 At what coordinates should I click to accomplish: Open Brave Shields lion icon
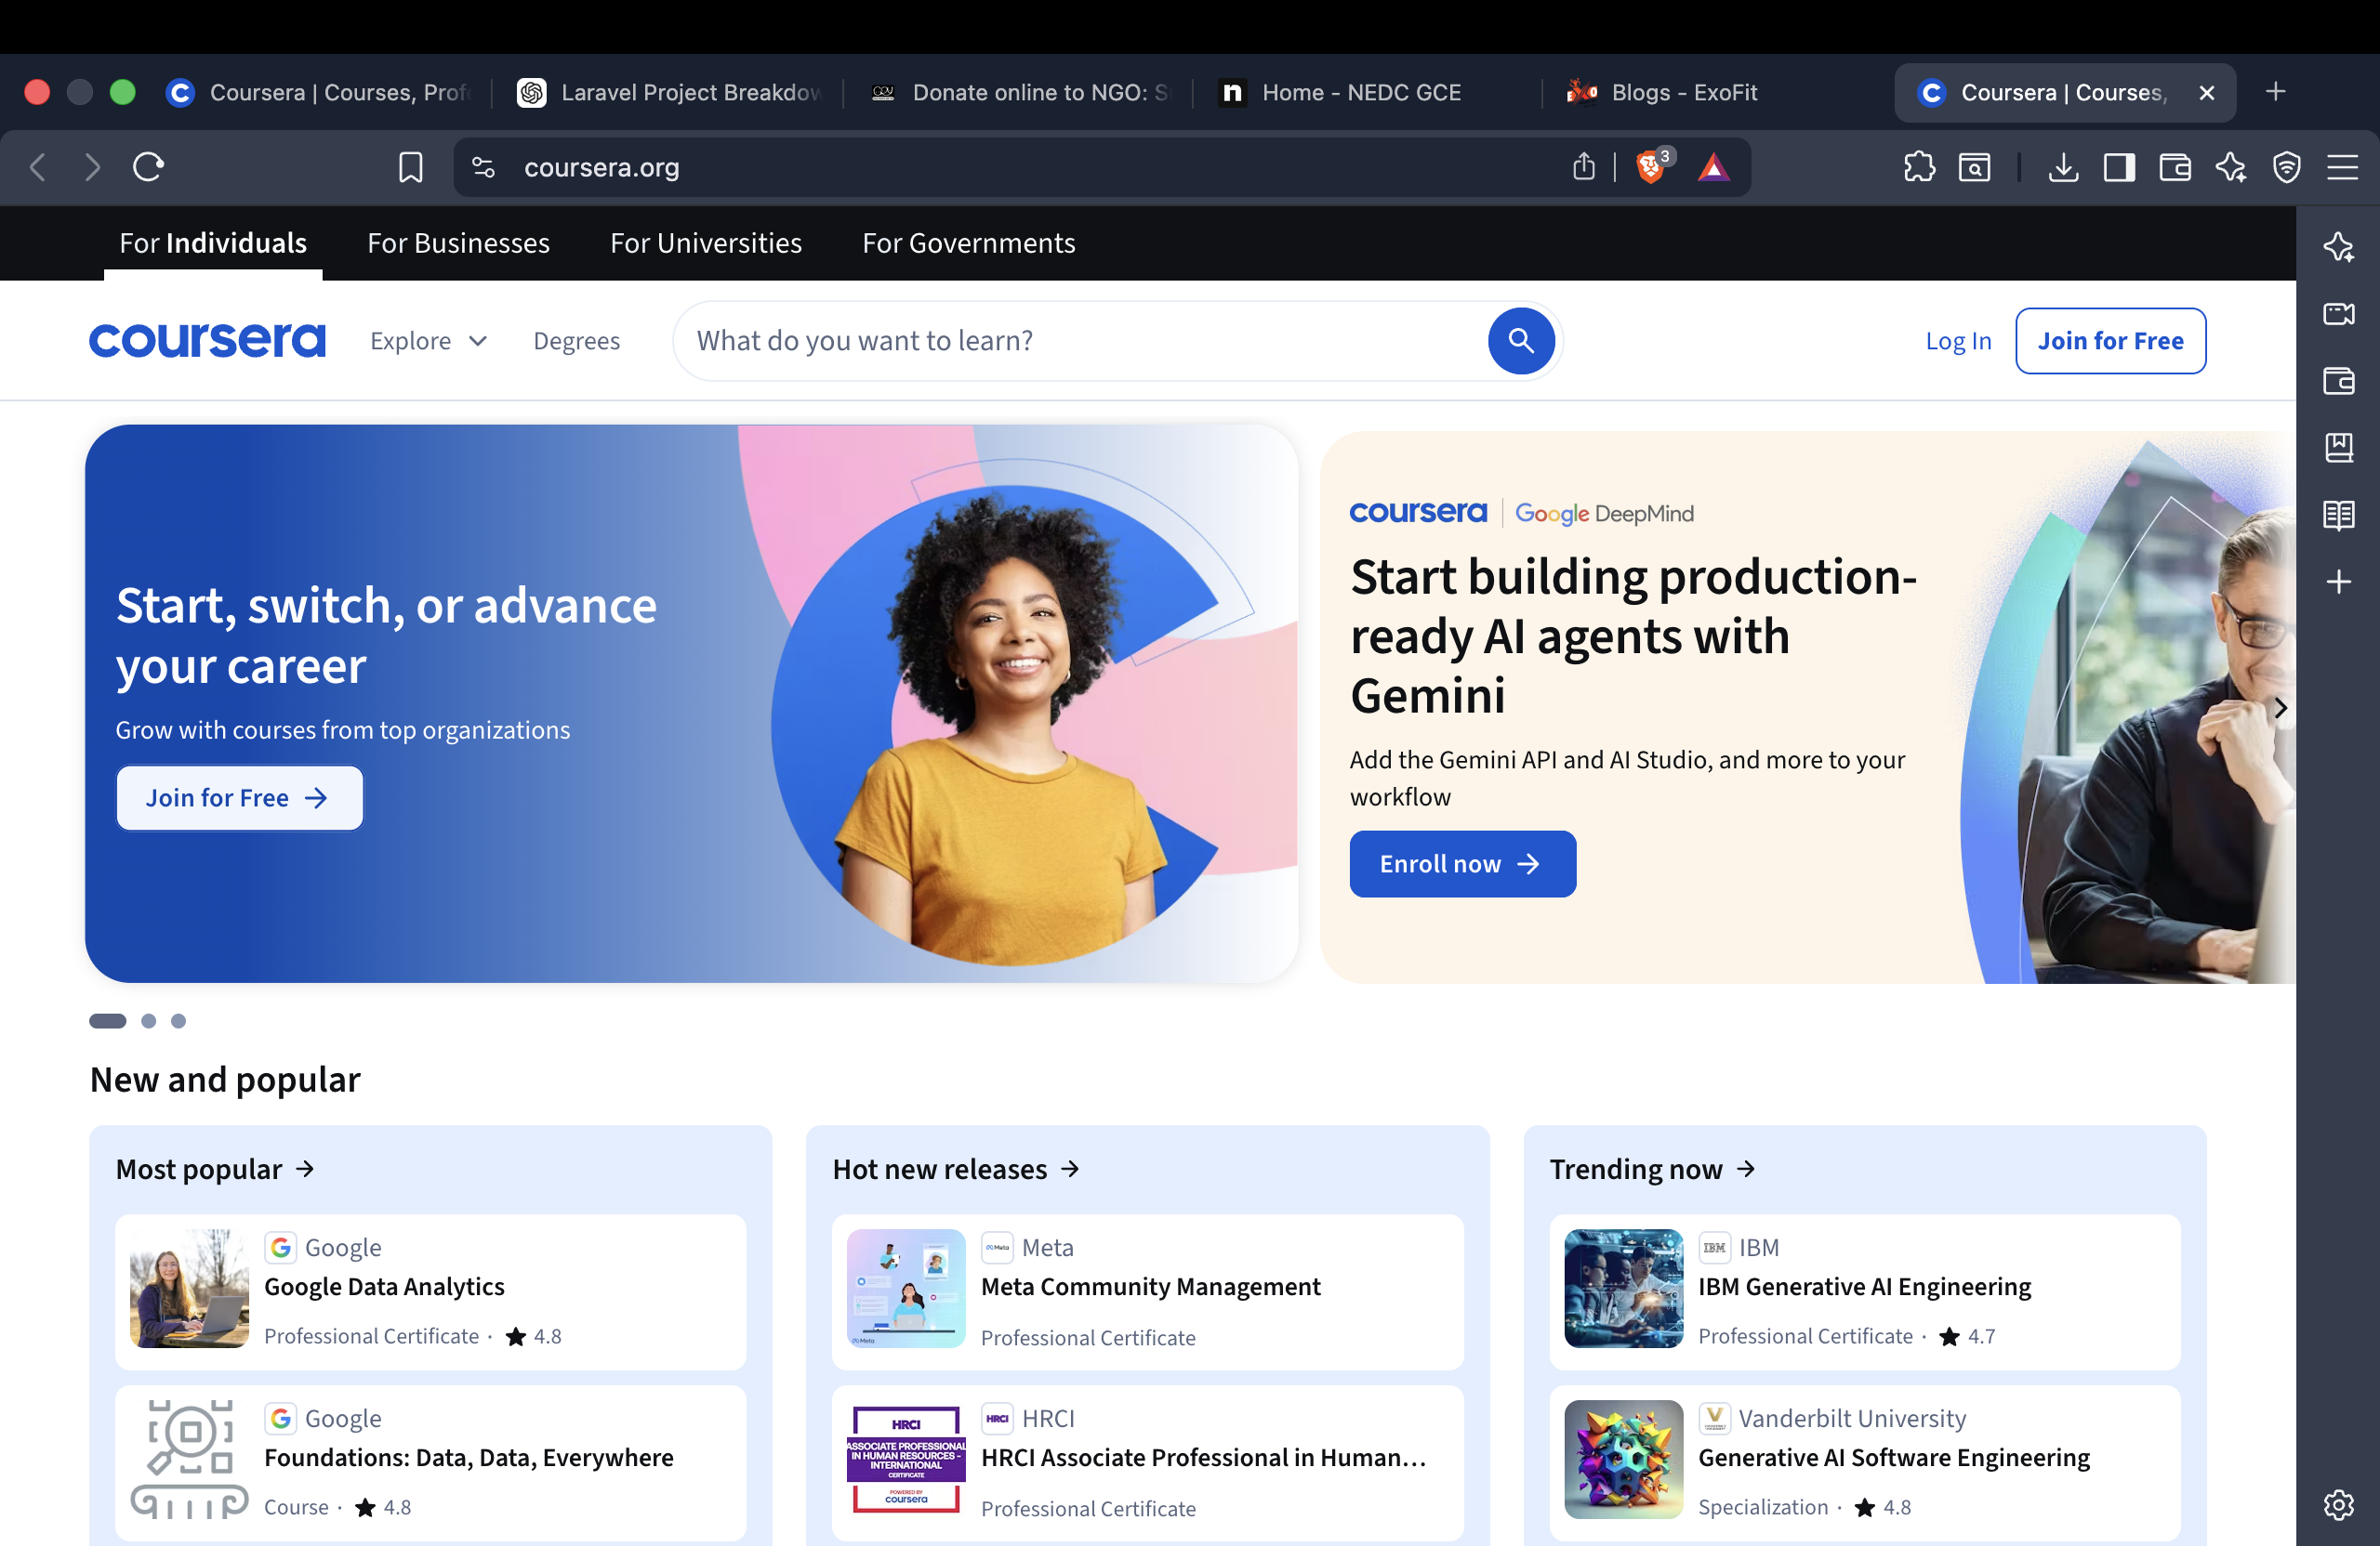coord(1651,167)
